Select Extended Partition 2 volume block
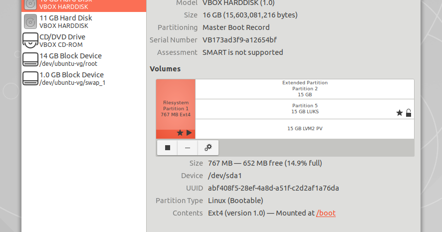 click(305, 89)
